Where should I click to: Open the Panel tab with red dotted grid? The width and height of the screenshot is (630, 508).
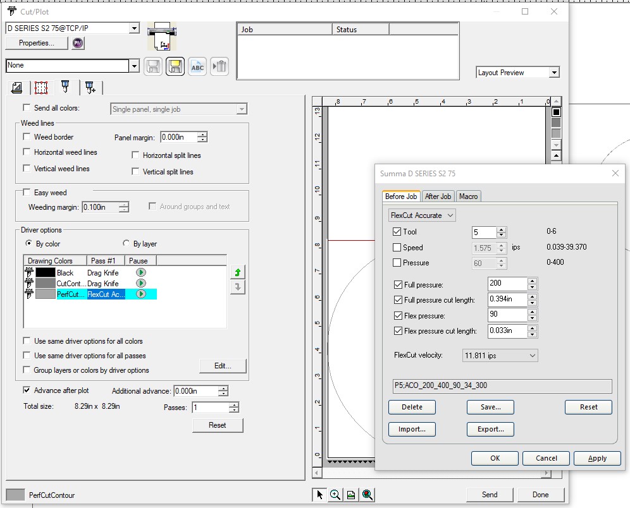click(41, 87)
